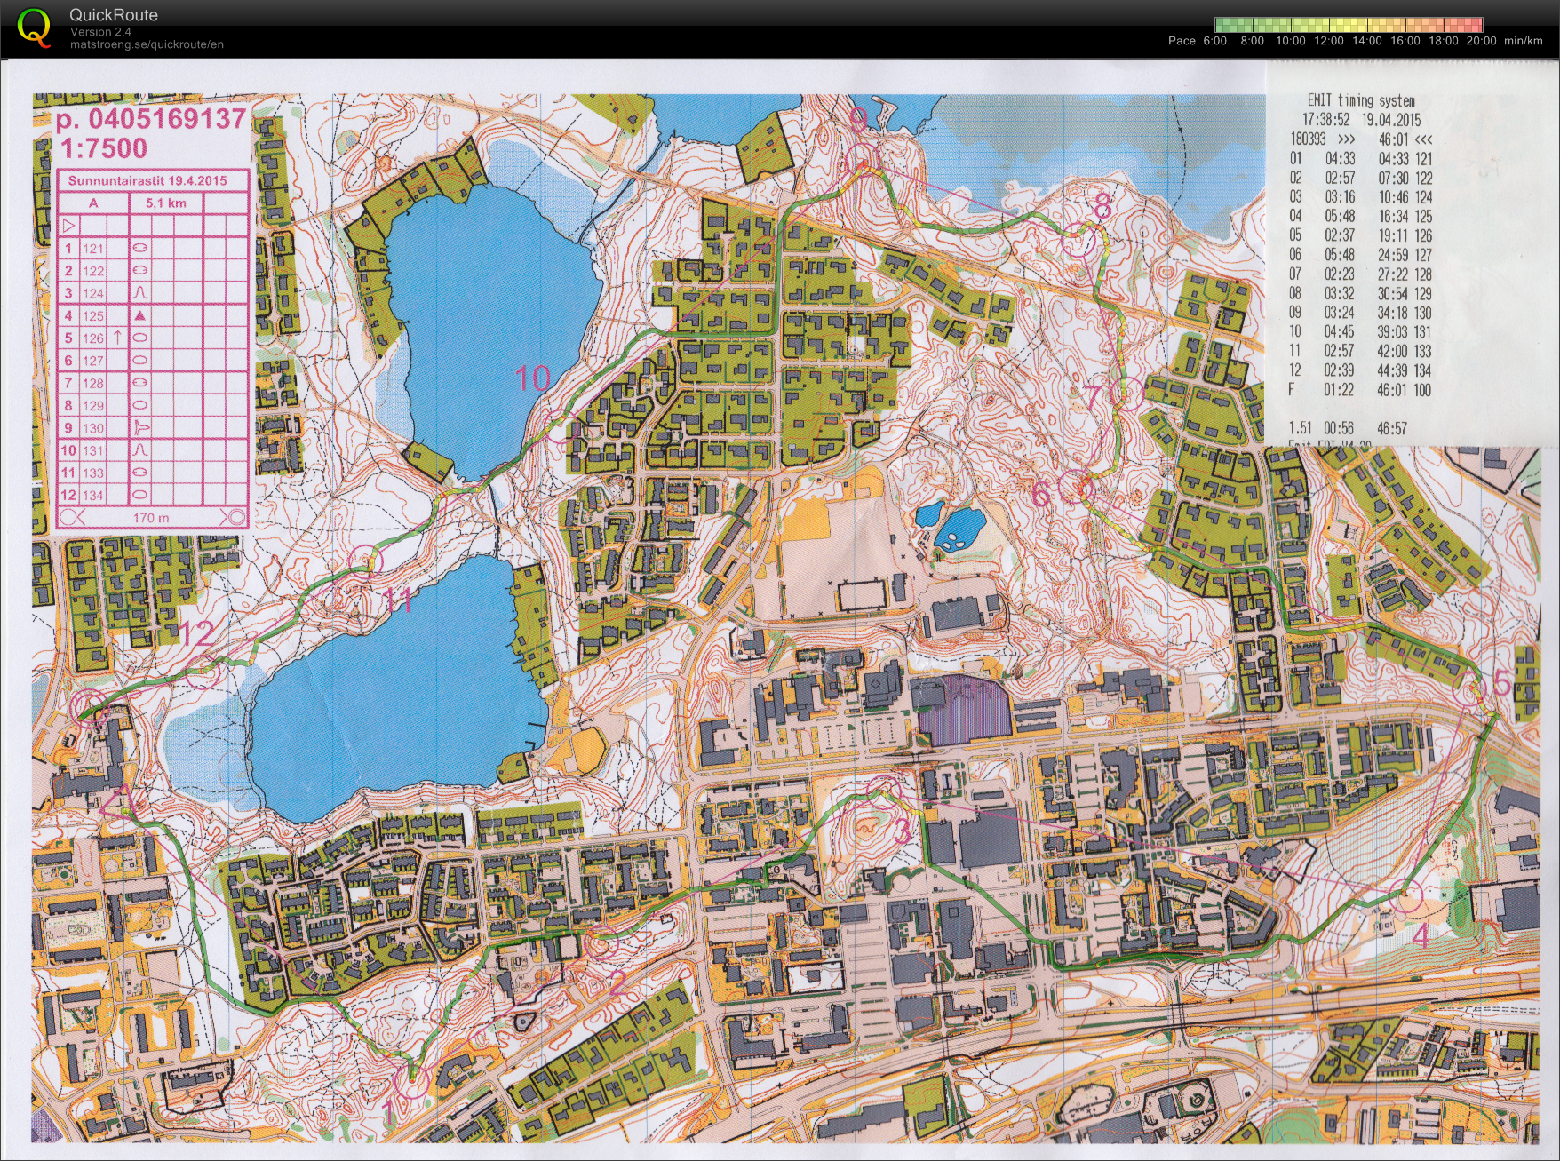Click the EMIT timing system receipt header
The width and height of the screenshot is (1560, 1161).
coord(1361,100)
